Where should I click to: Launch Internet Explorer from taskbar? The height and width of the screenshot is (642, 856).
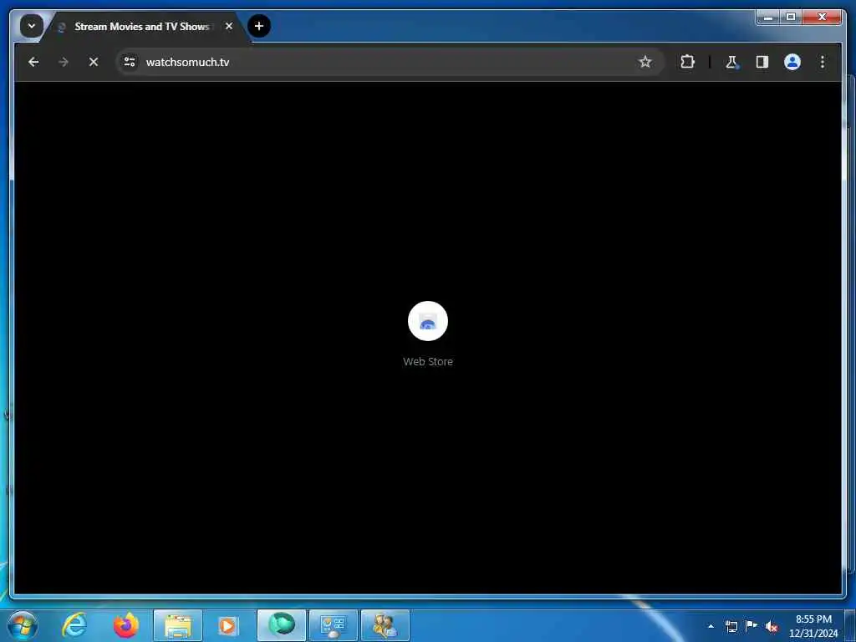[74, 625]
